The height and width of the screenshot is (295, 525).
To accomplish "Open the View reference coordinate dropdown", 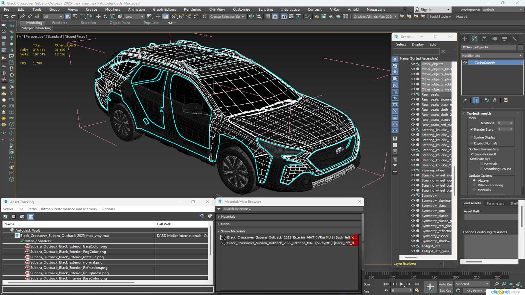I will (x=134, y=17).
